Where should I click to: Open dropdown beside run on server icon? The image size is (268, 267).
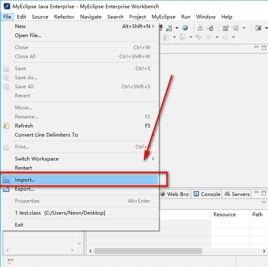[x=177, y=28]
